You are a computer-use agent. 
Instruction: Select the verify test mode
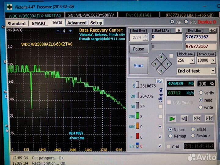[201, 93]
